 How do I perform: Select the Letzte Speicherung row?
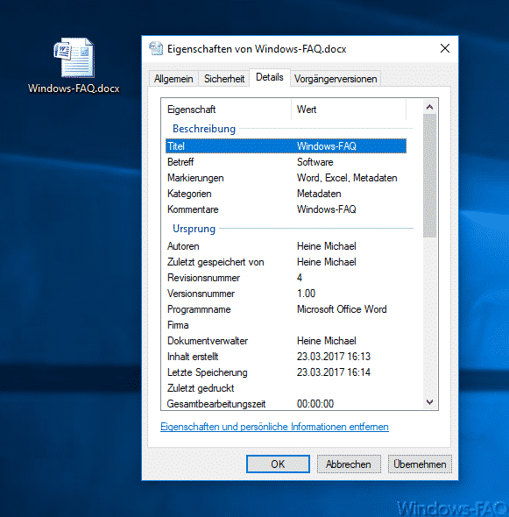(286, 372)
